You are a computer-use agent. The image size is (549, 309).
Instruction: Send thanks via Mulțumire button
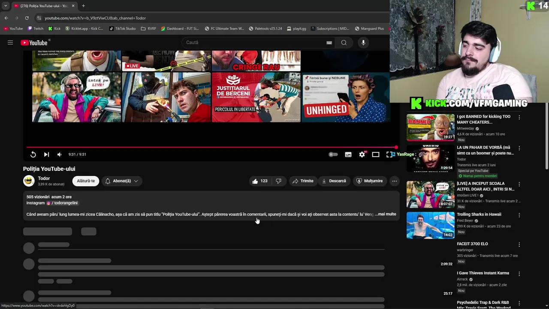pyautogui.click(x=369, y=181)
